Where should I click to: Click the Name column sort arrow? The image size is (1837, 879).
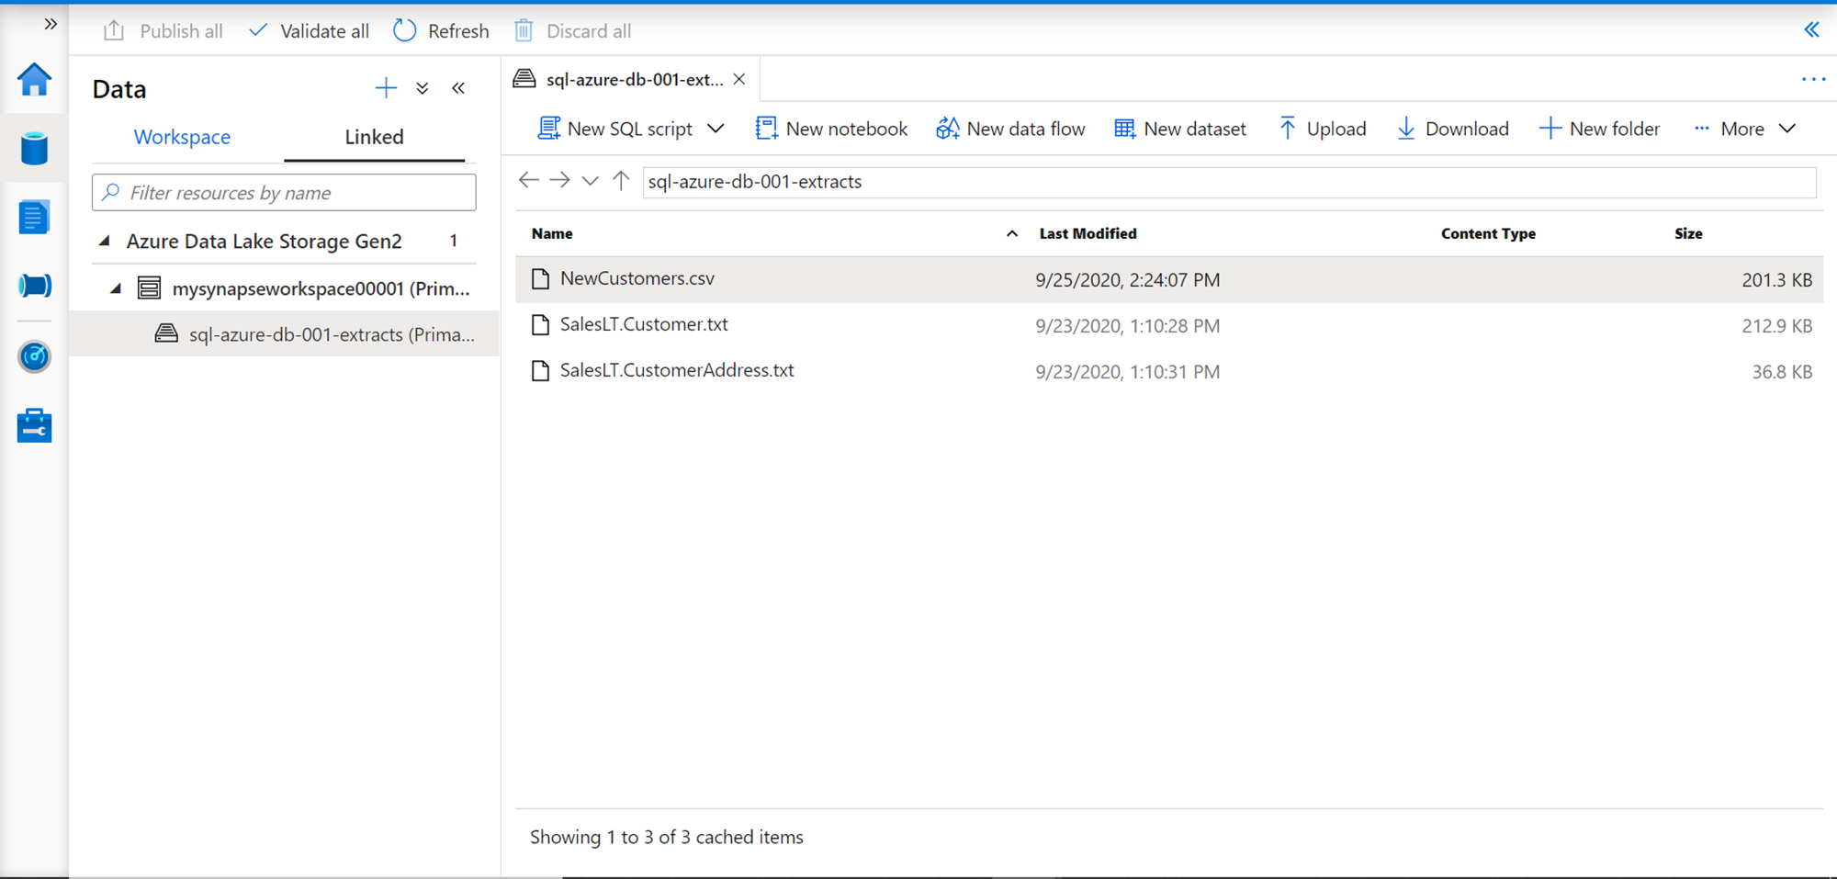(x=1012, y=233)
